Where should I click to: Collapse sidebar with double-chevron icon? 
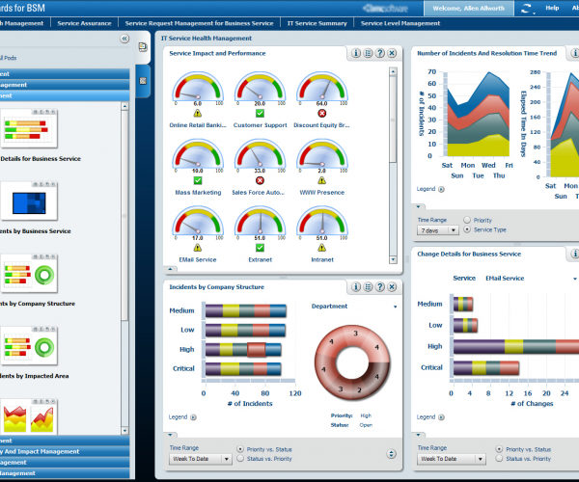(124, 39)
